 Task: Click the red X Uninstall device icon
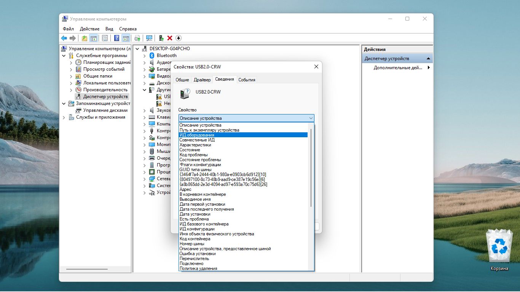pos(170,38)
